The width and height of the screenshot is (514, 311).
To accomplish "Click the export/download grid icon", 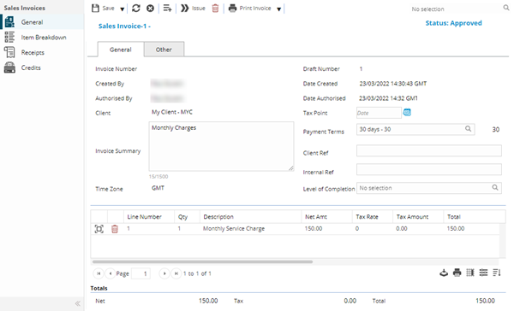I will pos(444,273).
